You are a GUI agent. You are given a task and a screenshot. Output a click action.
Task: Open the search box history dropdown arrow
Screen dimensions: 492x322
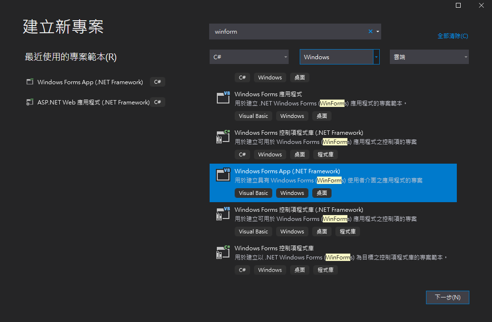[378, 31]
